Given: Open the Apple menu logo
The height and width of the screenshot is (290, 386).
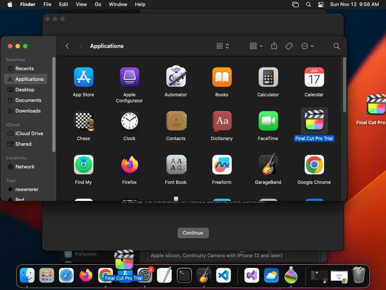Looking at the screenshot, I should (10, 5).
